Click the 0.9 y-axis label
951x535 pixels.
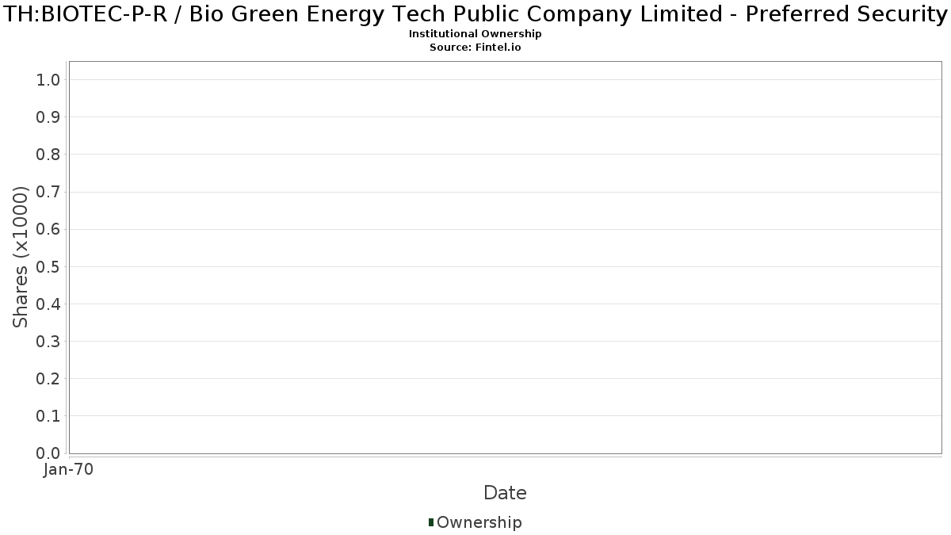tap(48, 117)
